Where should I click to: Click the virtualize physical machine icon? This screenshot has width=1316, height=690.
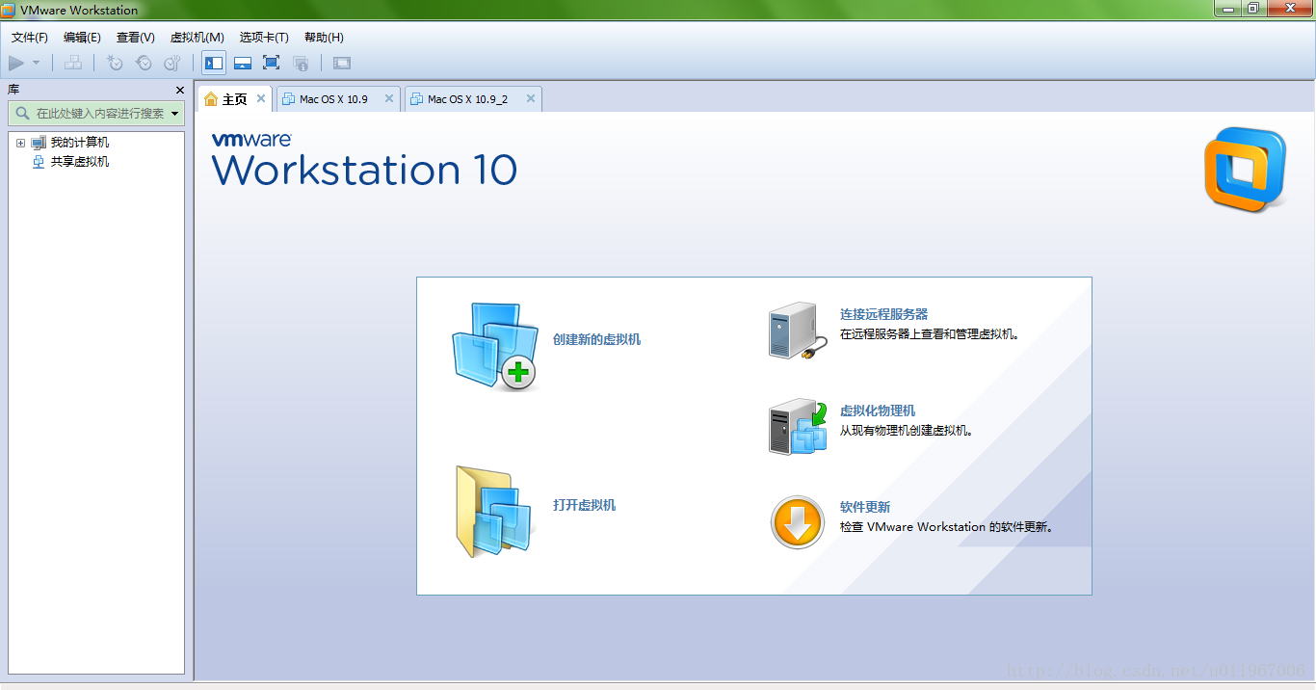[798, 427]
